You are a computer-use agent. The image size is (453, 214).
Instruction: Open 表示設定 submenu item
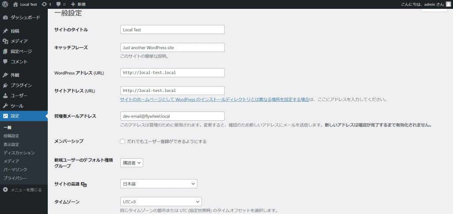click(x=11, y=144)
